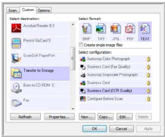This screenshot has height=137, width=165.
Task: Click the destination list scroll down arrow
Action: [73, 109]
